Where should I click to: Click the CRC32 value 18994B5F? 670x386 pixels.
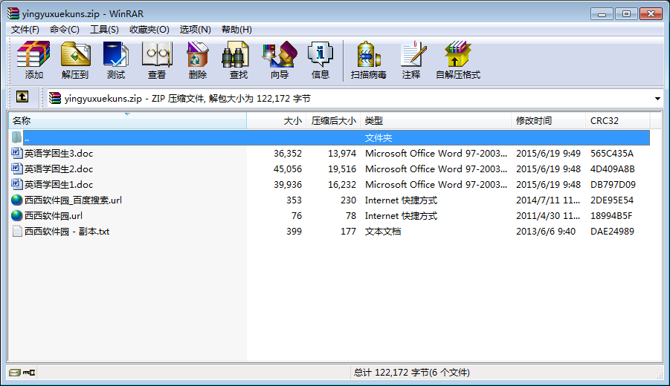pos(611,216)
